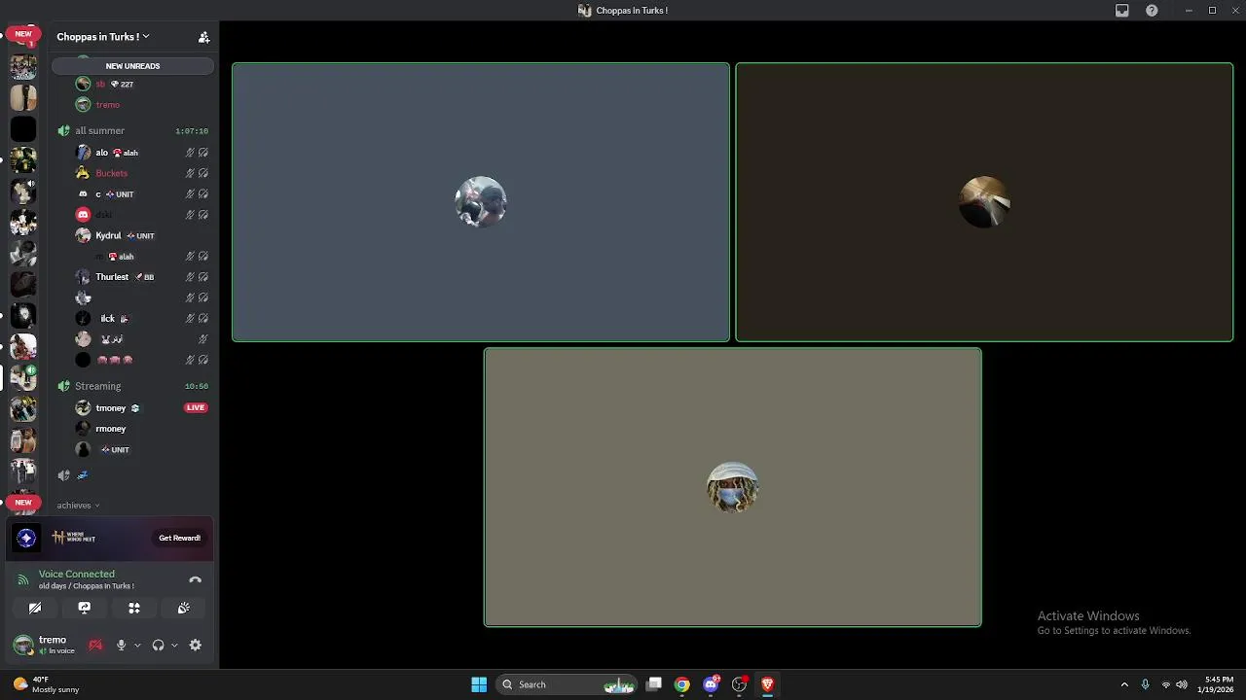Click the top NEW server badge
This screenshot has height=700, width=1246.
point(23,34)
